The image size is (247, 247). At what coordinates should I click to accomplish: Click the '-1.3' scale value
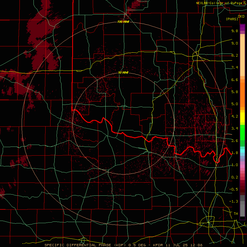click(x=234, y=201)
